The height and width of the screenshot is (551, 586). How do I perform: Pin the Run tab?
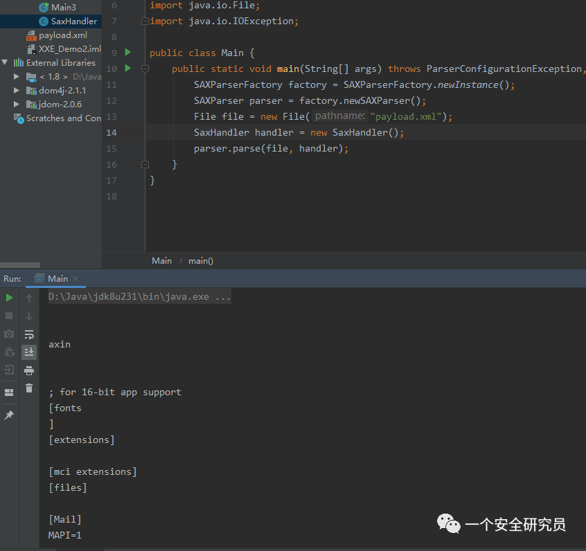(9, 415)
